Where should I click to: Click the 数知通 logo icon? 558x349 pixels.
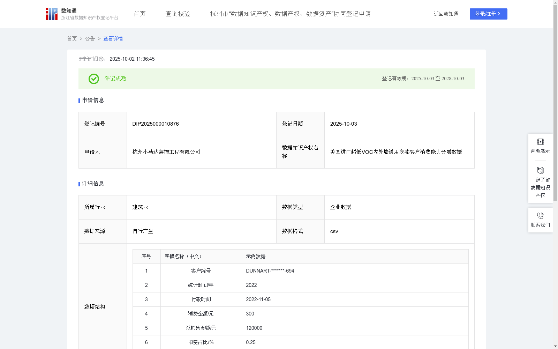[52, 14]
